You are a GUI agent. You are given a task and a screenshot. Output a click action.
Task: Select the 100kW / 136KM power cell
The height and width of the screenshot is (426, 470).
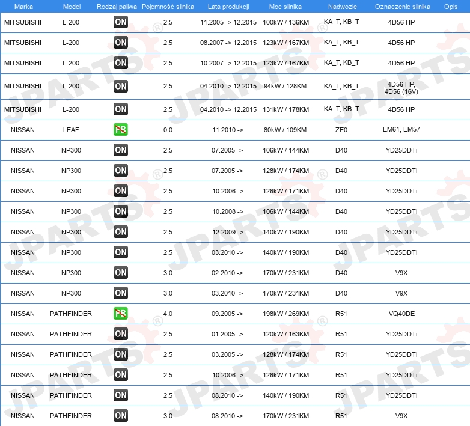coord(285,22)
